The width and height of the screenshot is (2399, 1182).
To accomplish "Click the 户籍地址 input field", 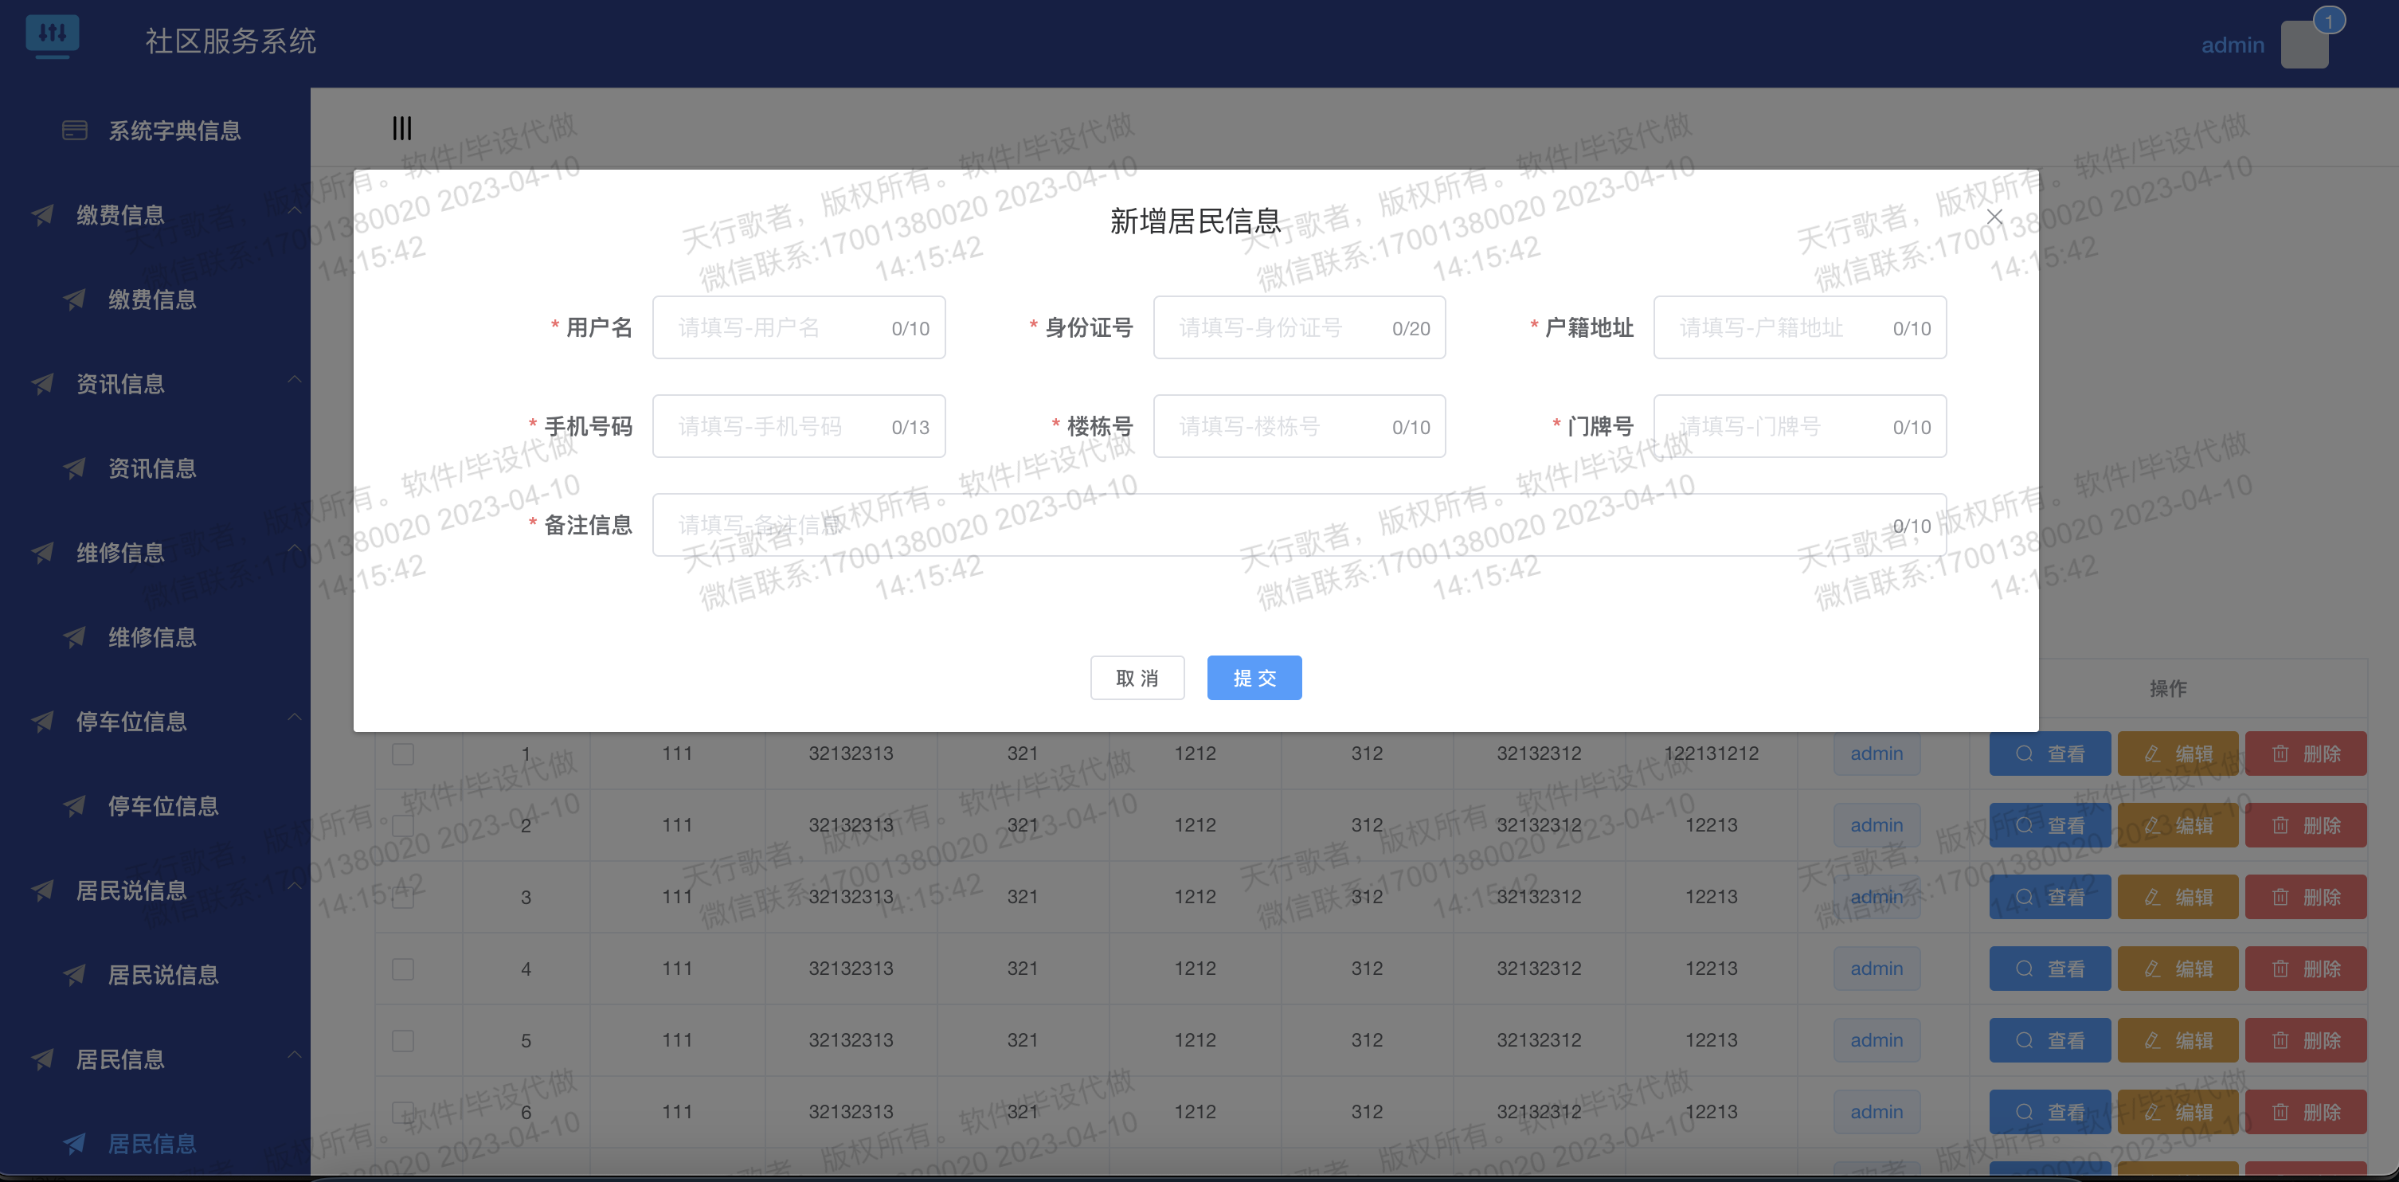I will coord(1799,328).
